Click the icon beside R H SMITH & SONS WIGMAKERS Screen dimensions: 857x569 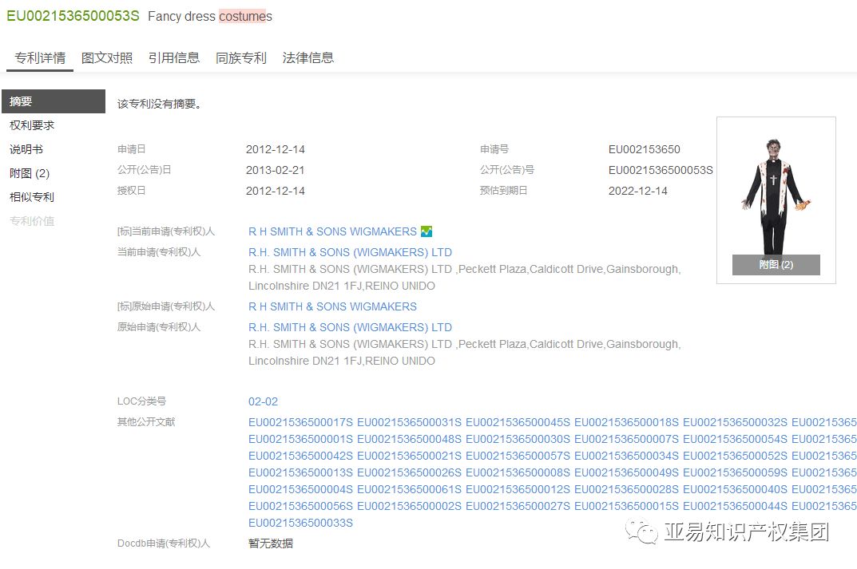click(427, 231)
